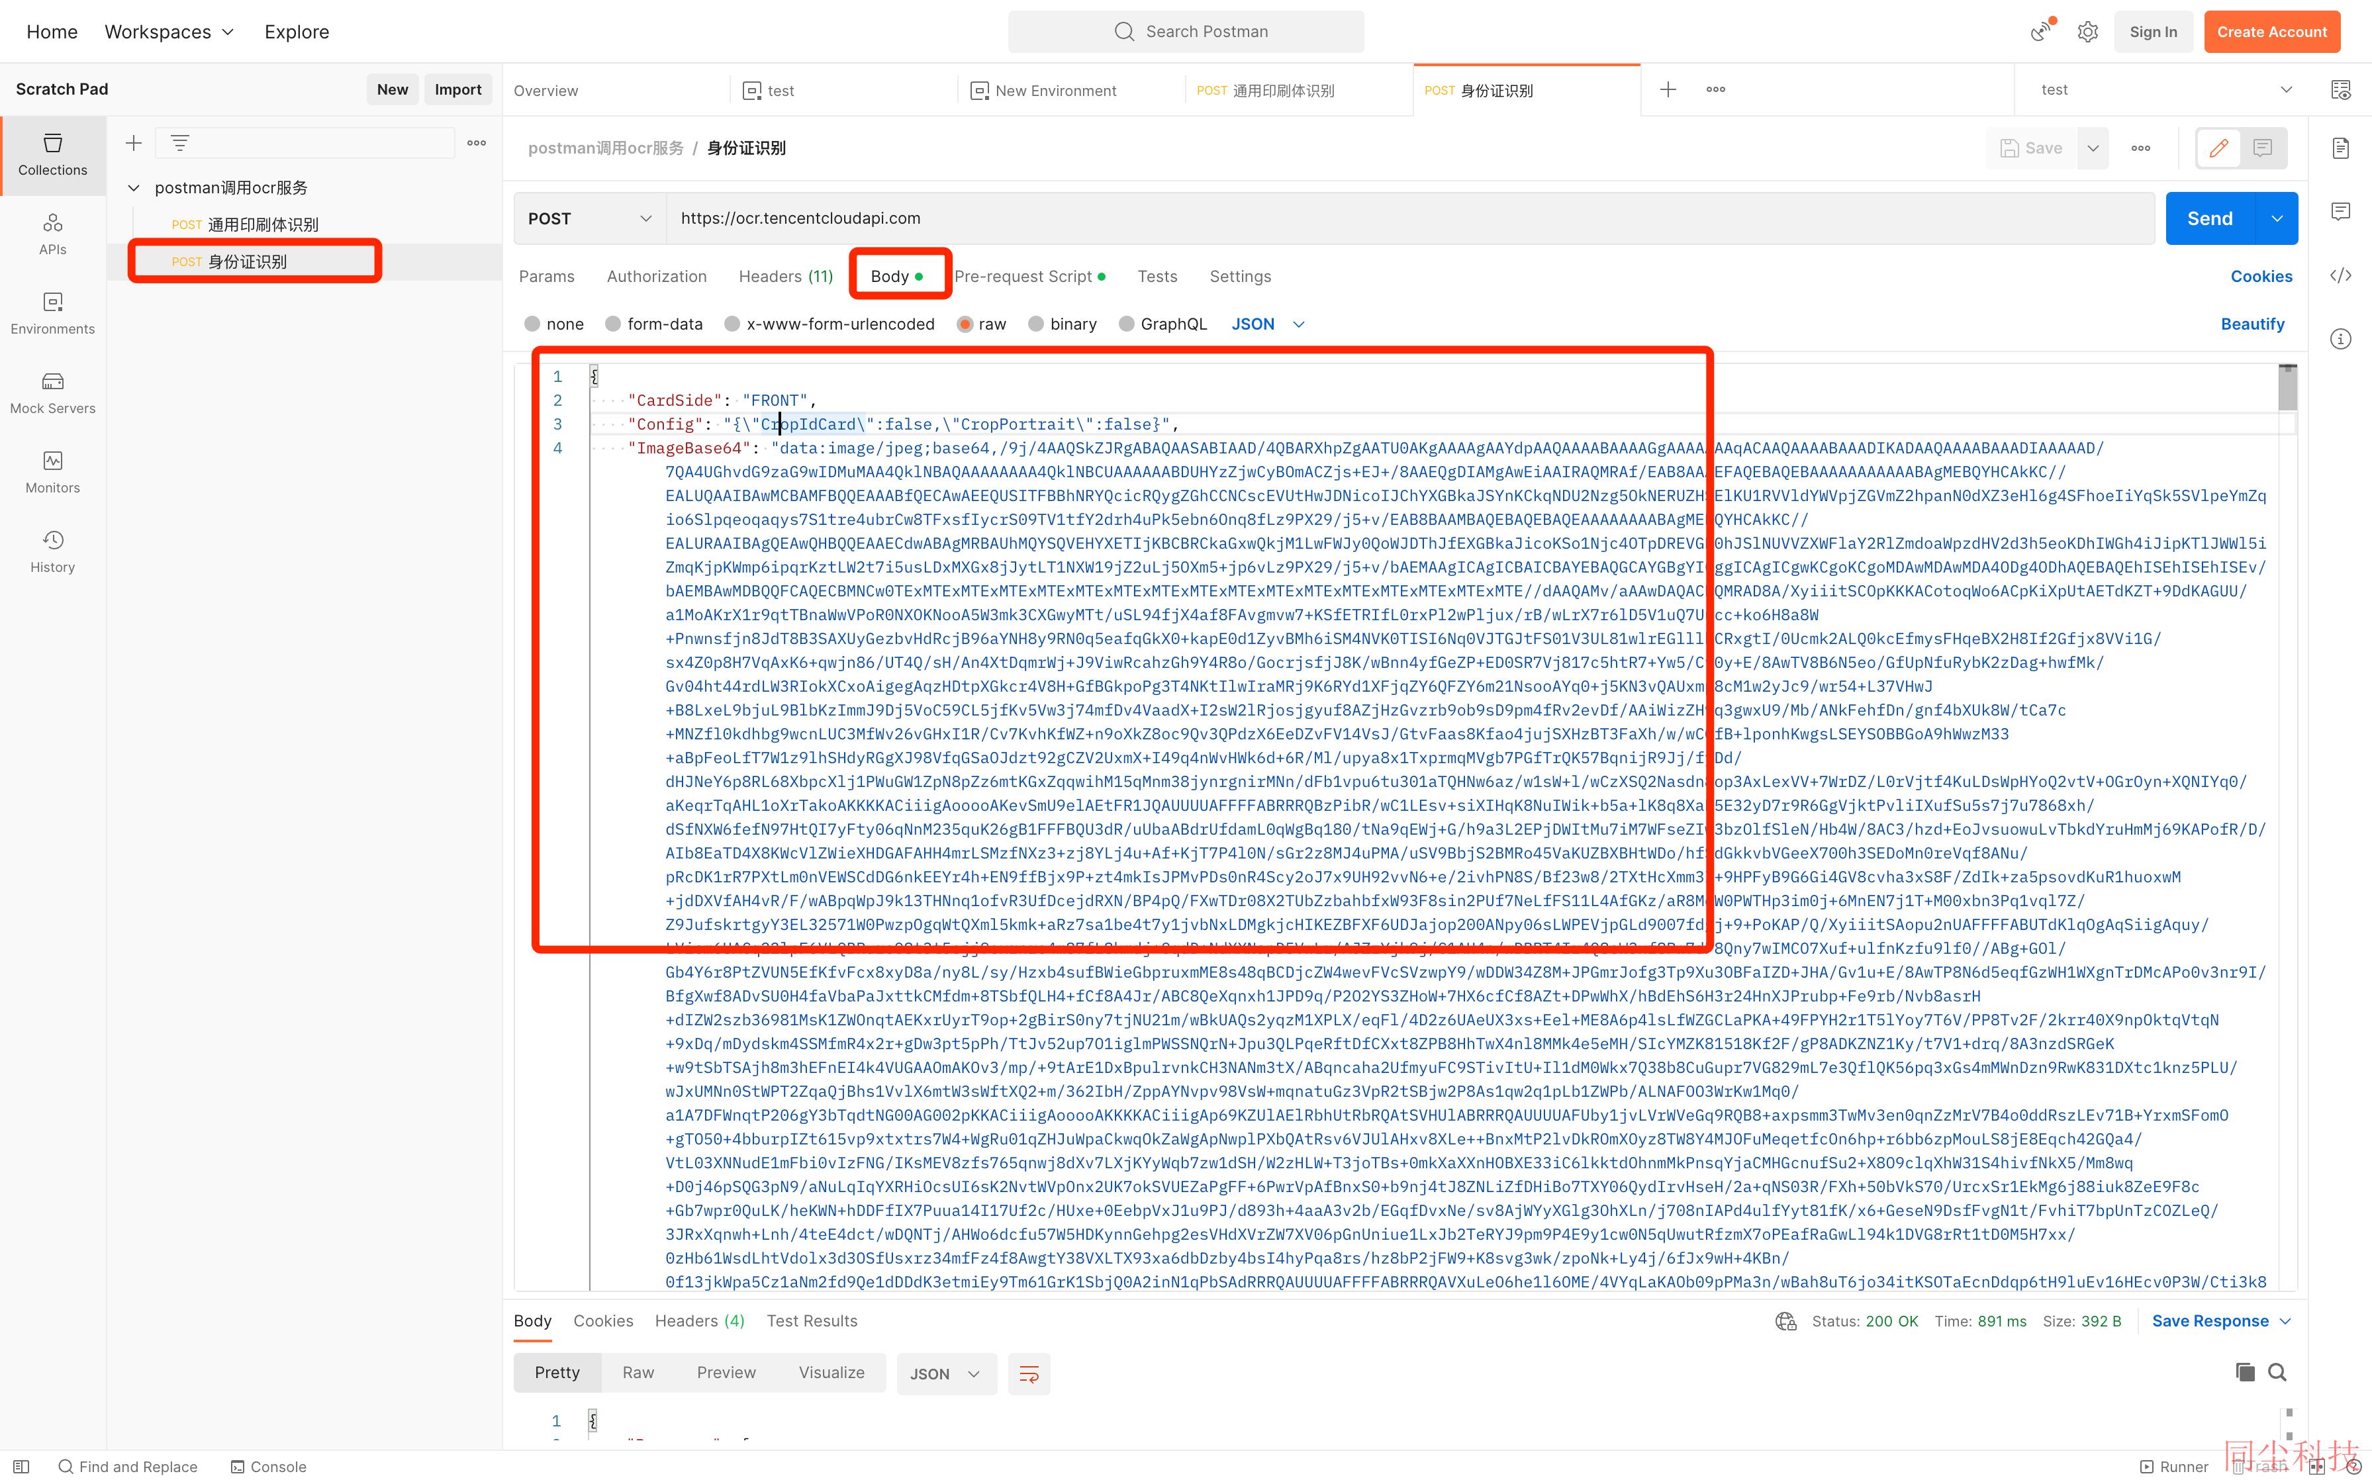Open the Workspaces dropdown menu

click(x=169, y=31)
